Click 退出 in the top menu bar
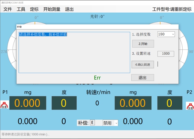 pyautogui.click(x=69, y=9)
